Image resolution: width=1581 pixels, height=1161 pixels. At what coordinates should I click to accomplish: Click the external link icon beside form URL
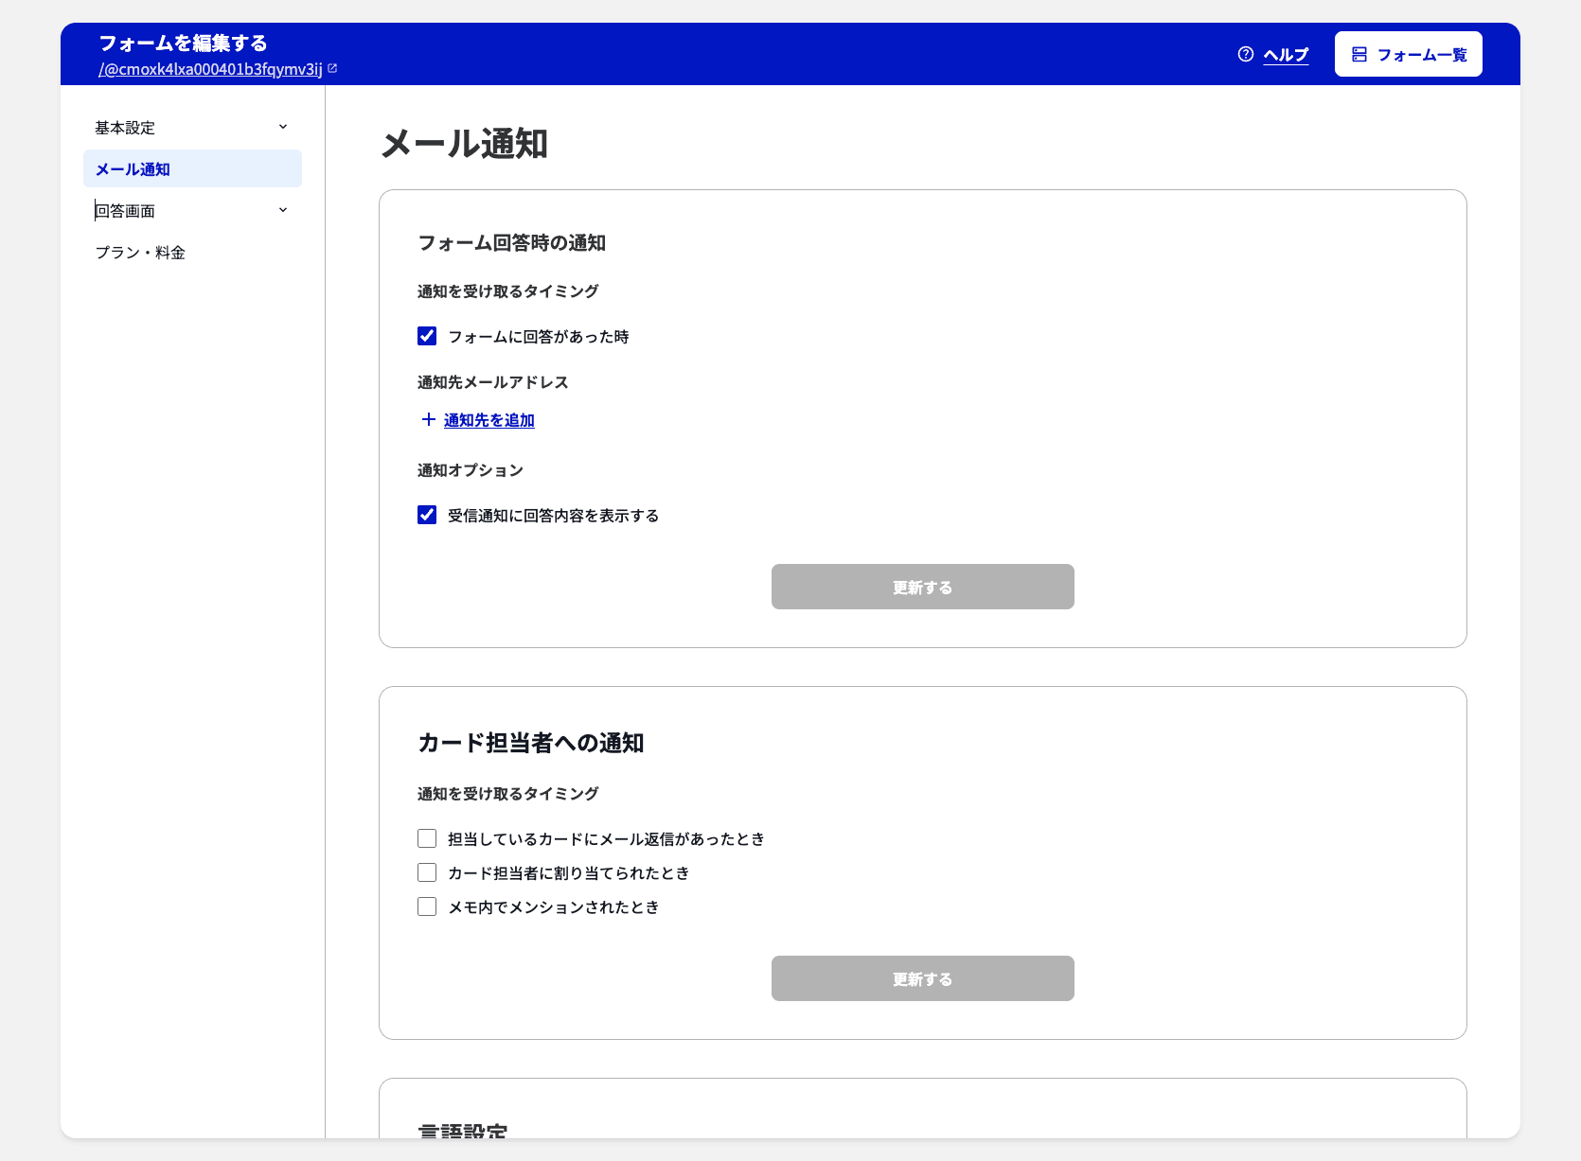332,68
